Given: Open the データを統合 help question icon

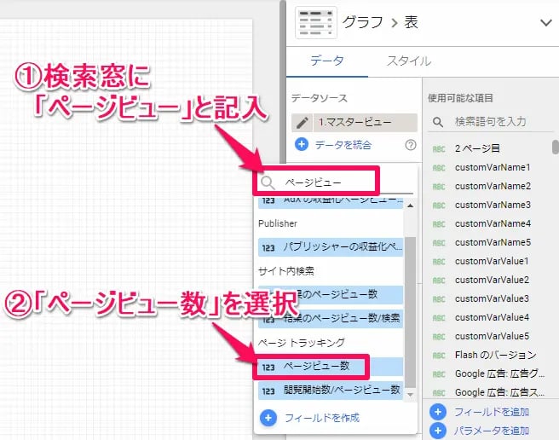Looking at the screenshot, I should pos(410,145).
